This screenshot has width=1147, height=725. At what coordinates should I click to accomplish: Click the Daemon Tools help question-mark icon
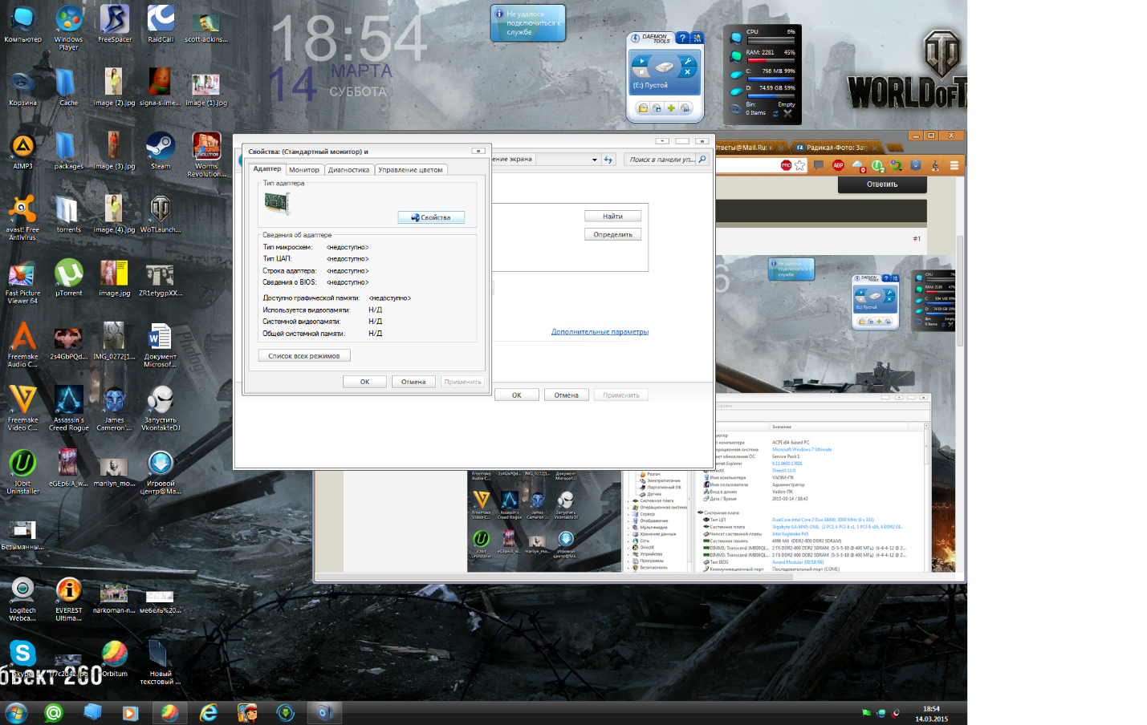(x=682, y=38)
